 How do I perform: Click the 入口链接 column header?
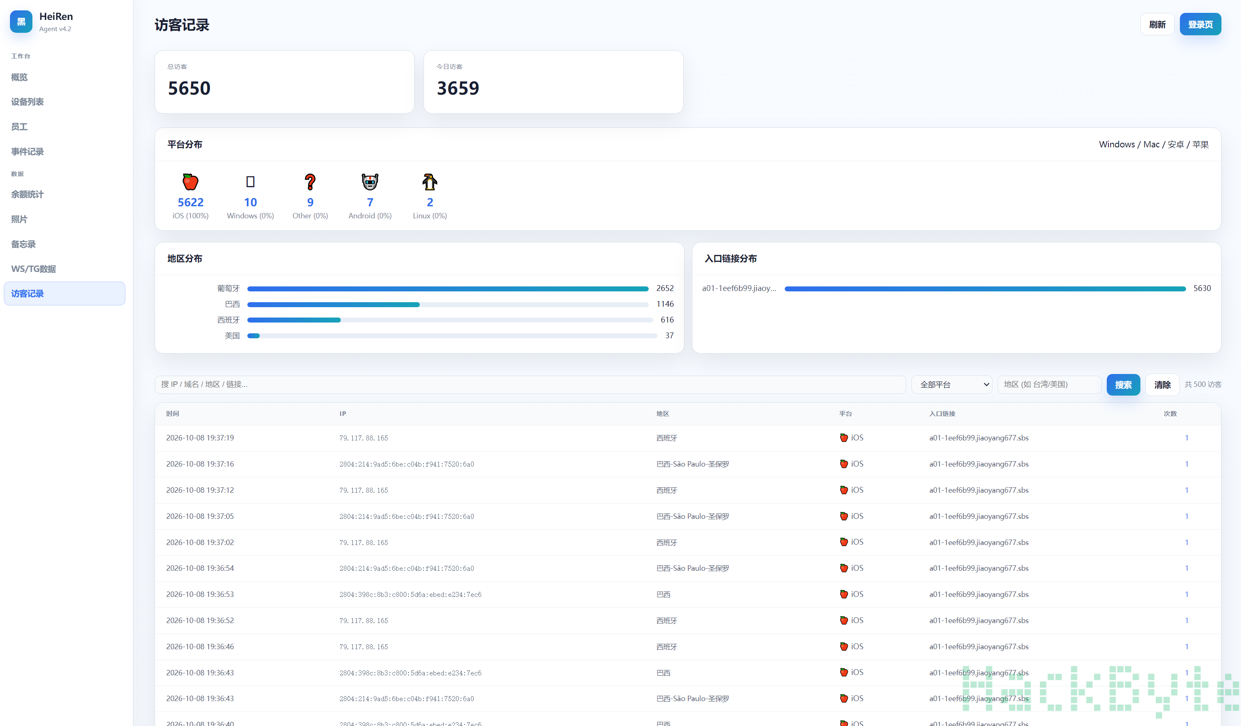pyautogui.click(x=942, y=414)
